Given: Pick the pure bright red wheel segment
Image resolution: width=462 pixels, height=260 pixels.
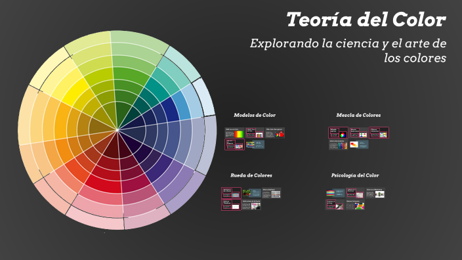Looking at the screenshot, I should pos(104,184).
